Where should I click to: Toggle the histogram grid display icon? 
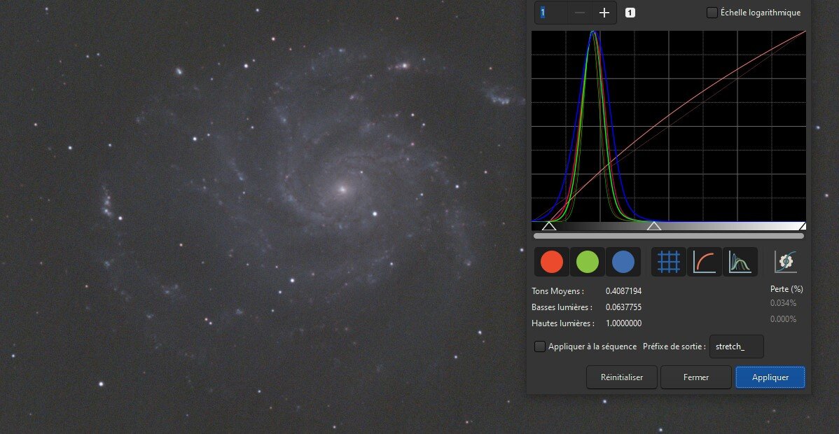pos(669,262)
